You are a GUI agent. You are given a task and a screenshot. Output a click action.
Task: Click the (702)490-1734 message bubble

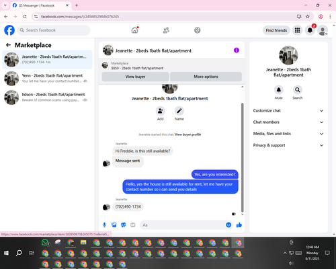(128, 206)
